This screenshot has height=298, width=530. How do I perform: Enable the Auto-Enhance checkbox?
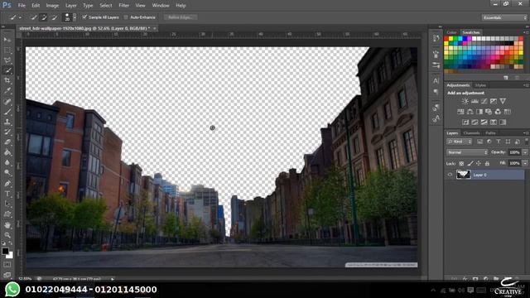(x=126, y=17)
